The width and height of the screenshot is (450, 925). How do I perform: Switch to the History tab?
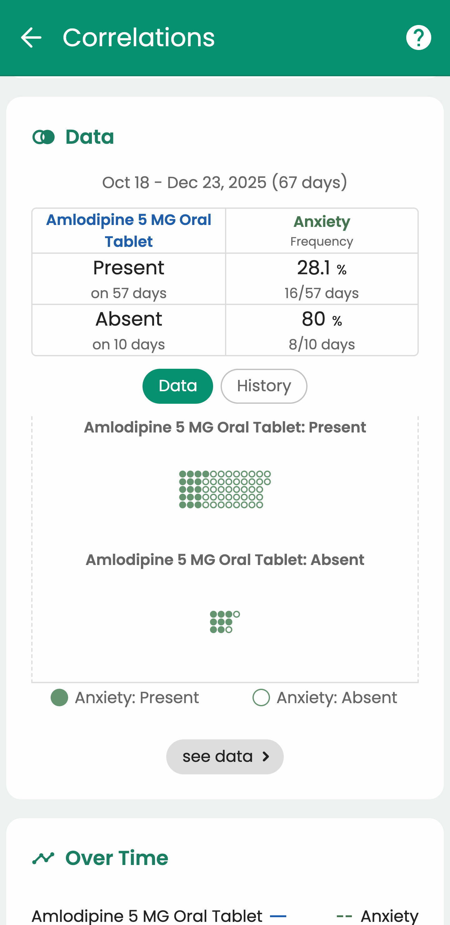click(264, 386)
